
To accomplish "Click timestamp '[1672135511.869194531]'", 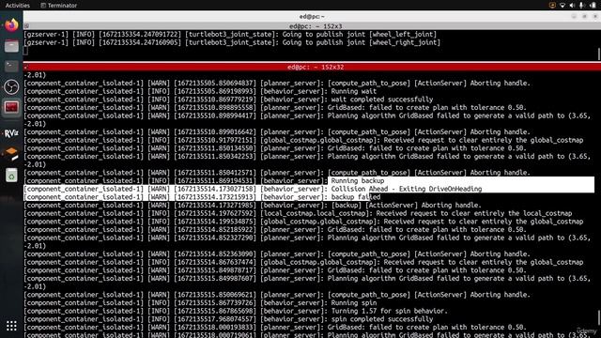I will point(215,181).
